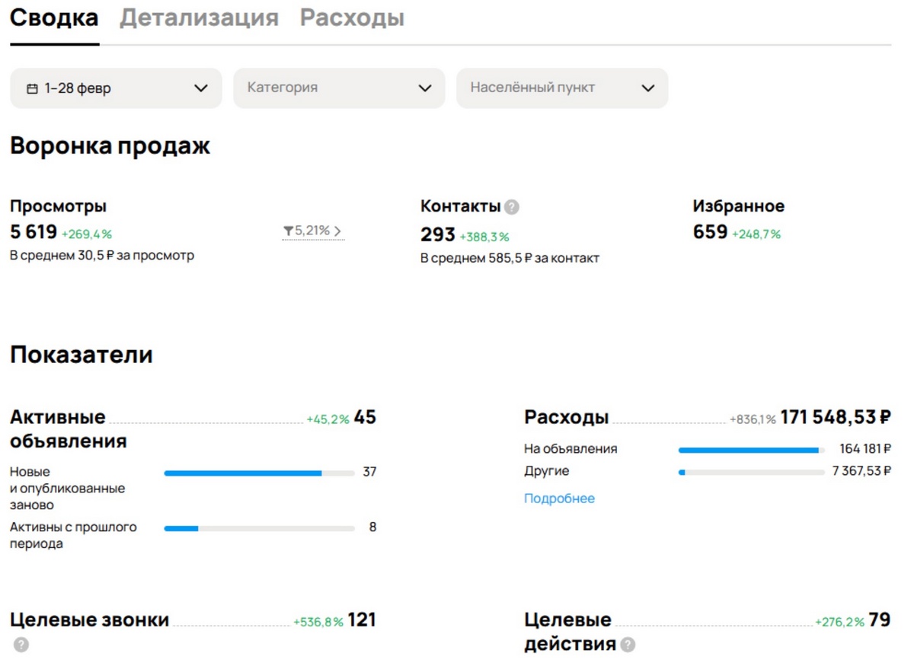Screen dimensions: 914x669
Task: Click the Активны с прошлого периода bar
Action: click(259, 528)
